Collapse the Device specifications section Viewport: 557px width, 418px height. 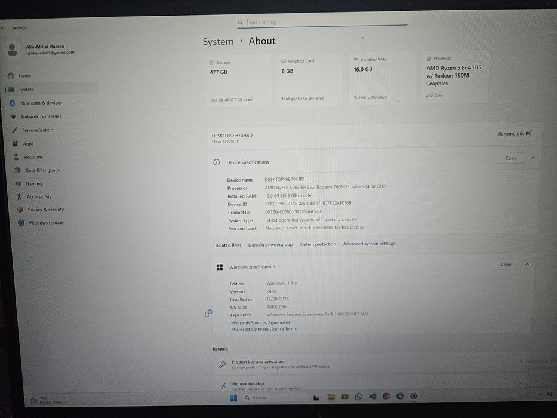533,158
